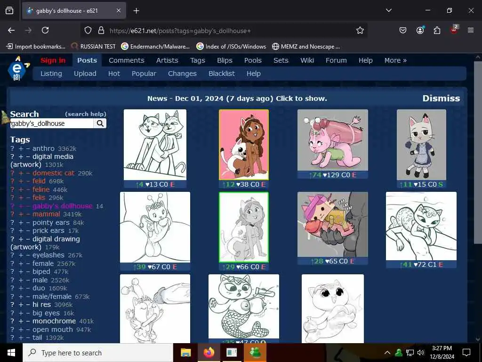The height and width of the screenshot is (362, 482).
Task: Open a new tab with the plus button
Action: pos(136,11)
